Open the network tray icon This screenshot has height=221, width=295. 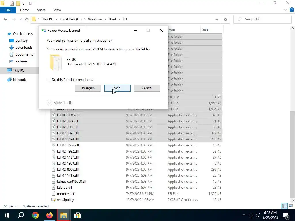[251, 215]
